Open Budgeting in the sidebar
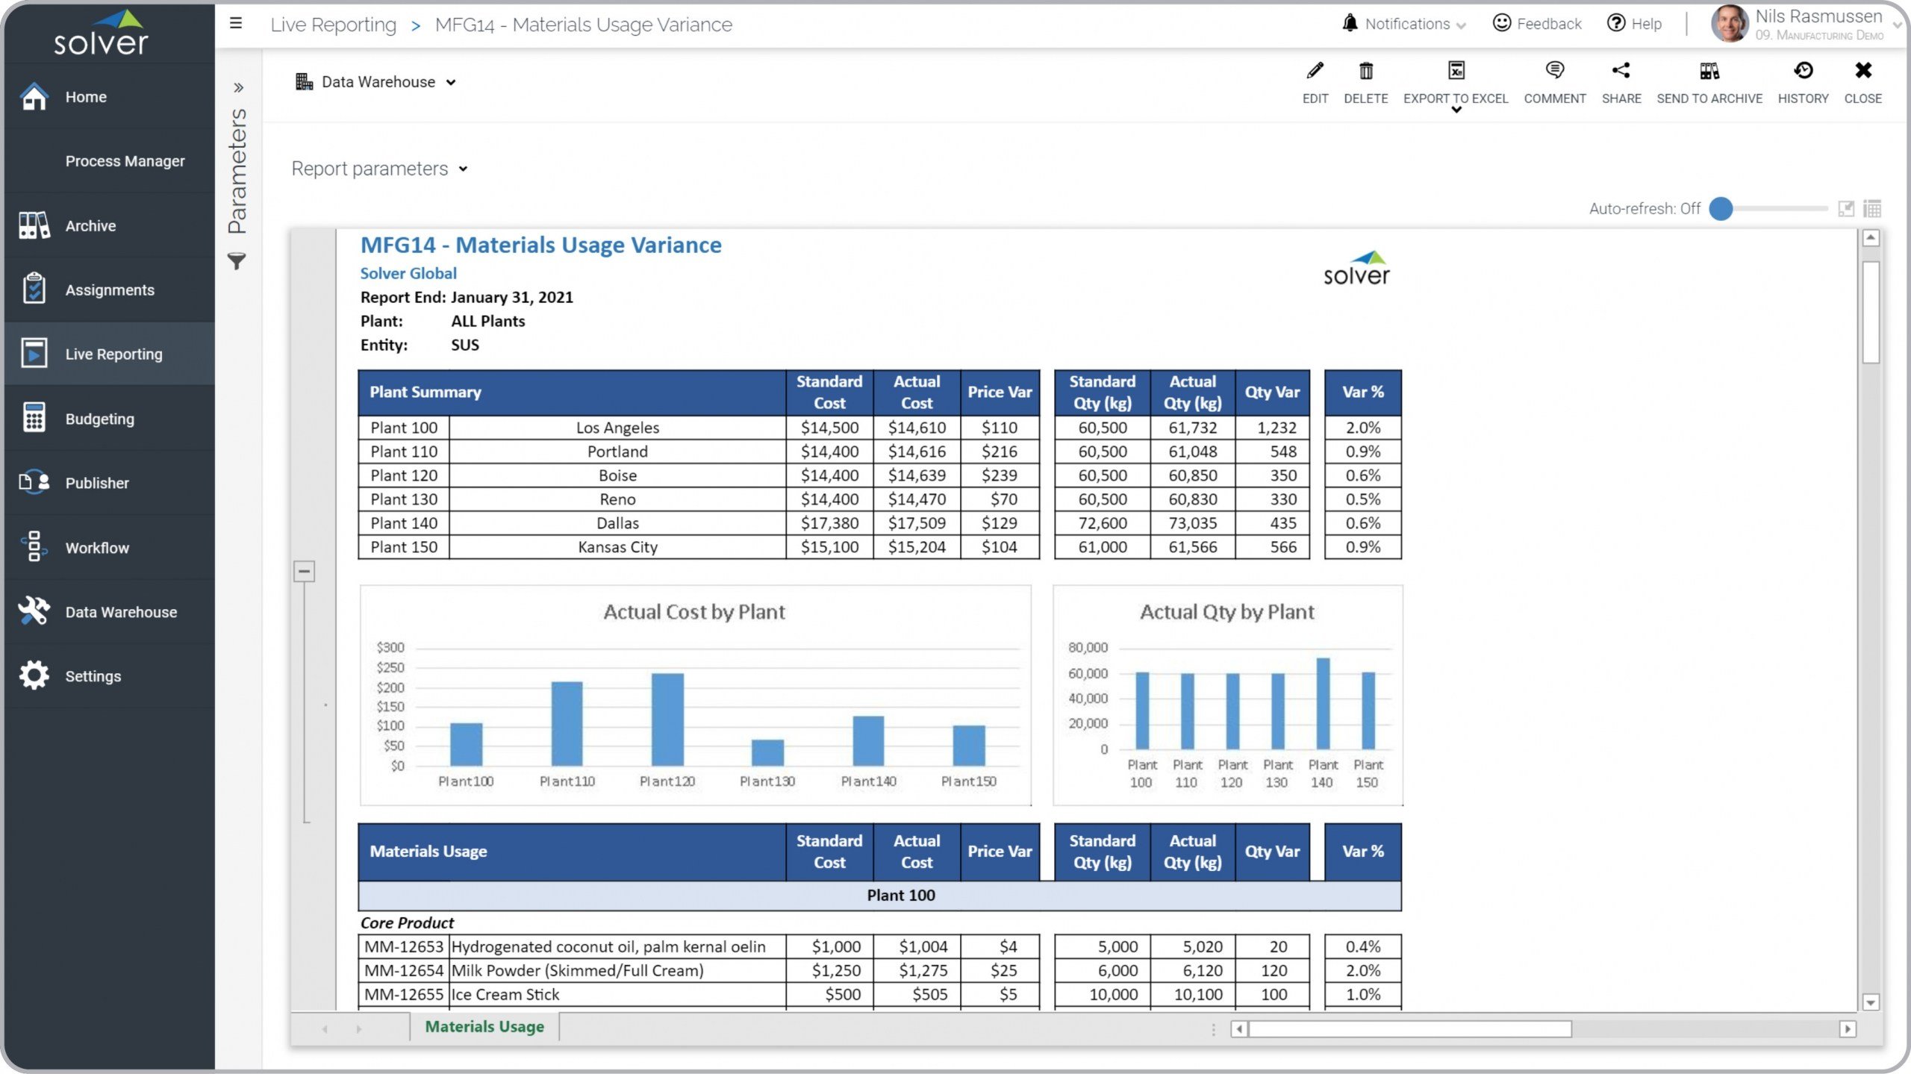 click(99, 419)
